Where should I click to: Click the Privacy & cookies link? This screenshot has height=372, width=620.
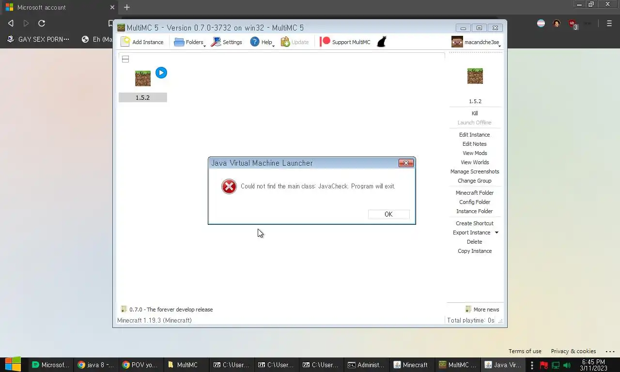pos(573,351)
